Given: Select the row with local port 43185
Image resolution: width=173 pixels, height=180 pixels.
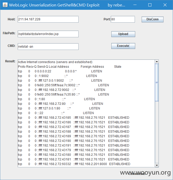Looking at the screenshot, I should pyautogui.click(x=74, y=118).
